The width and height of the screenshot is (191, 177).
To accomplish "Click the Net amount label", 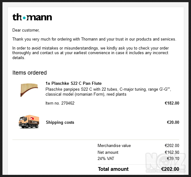I will 108,152.
